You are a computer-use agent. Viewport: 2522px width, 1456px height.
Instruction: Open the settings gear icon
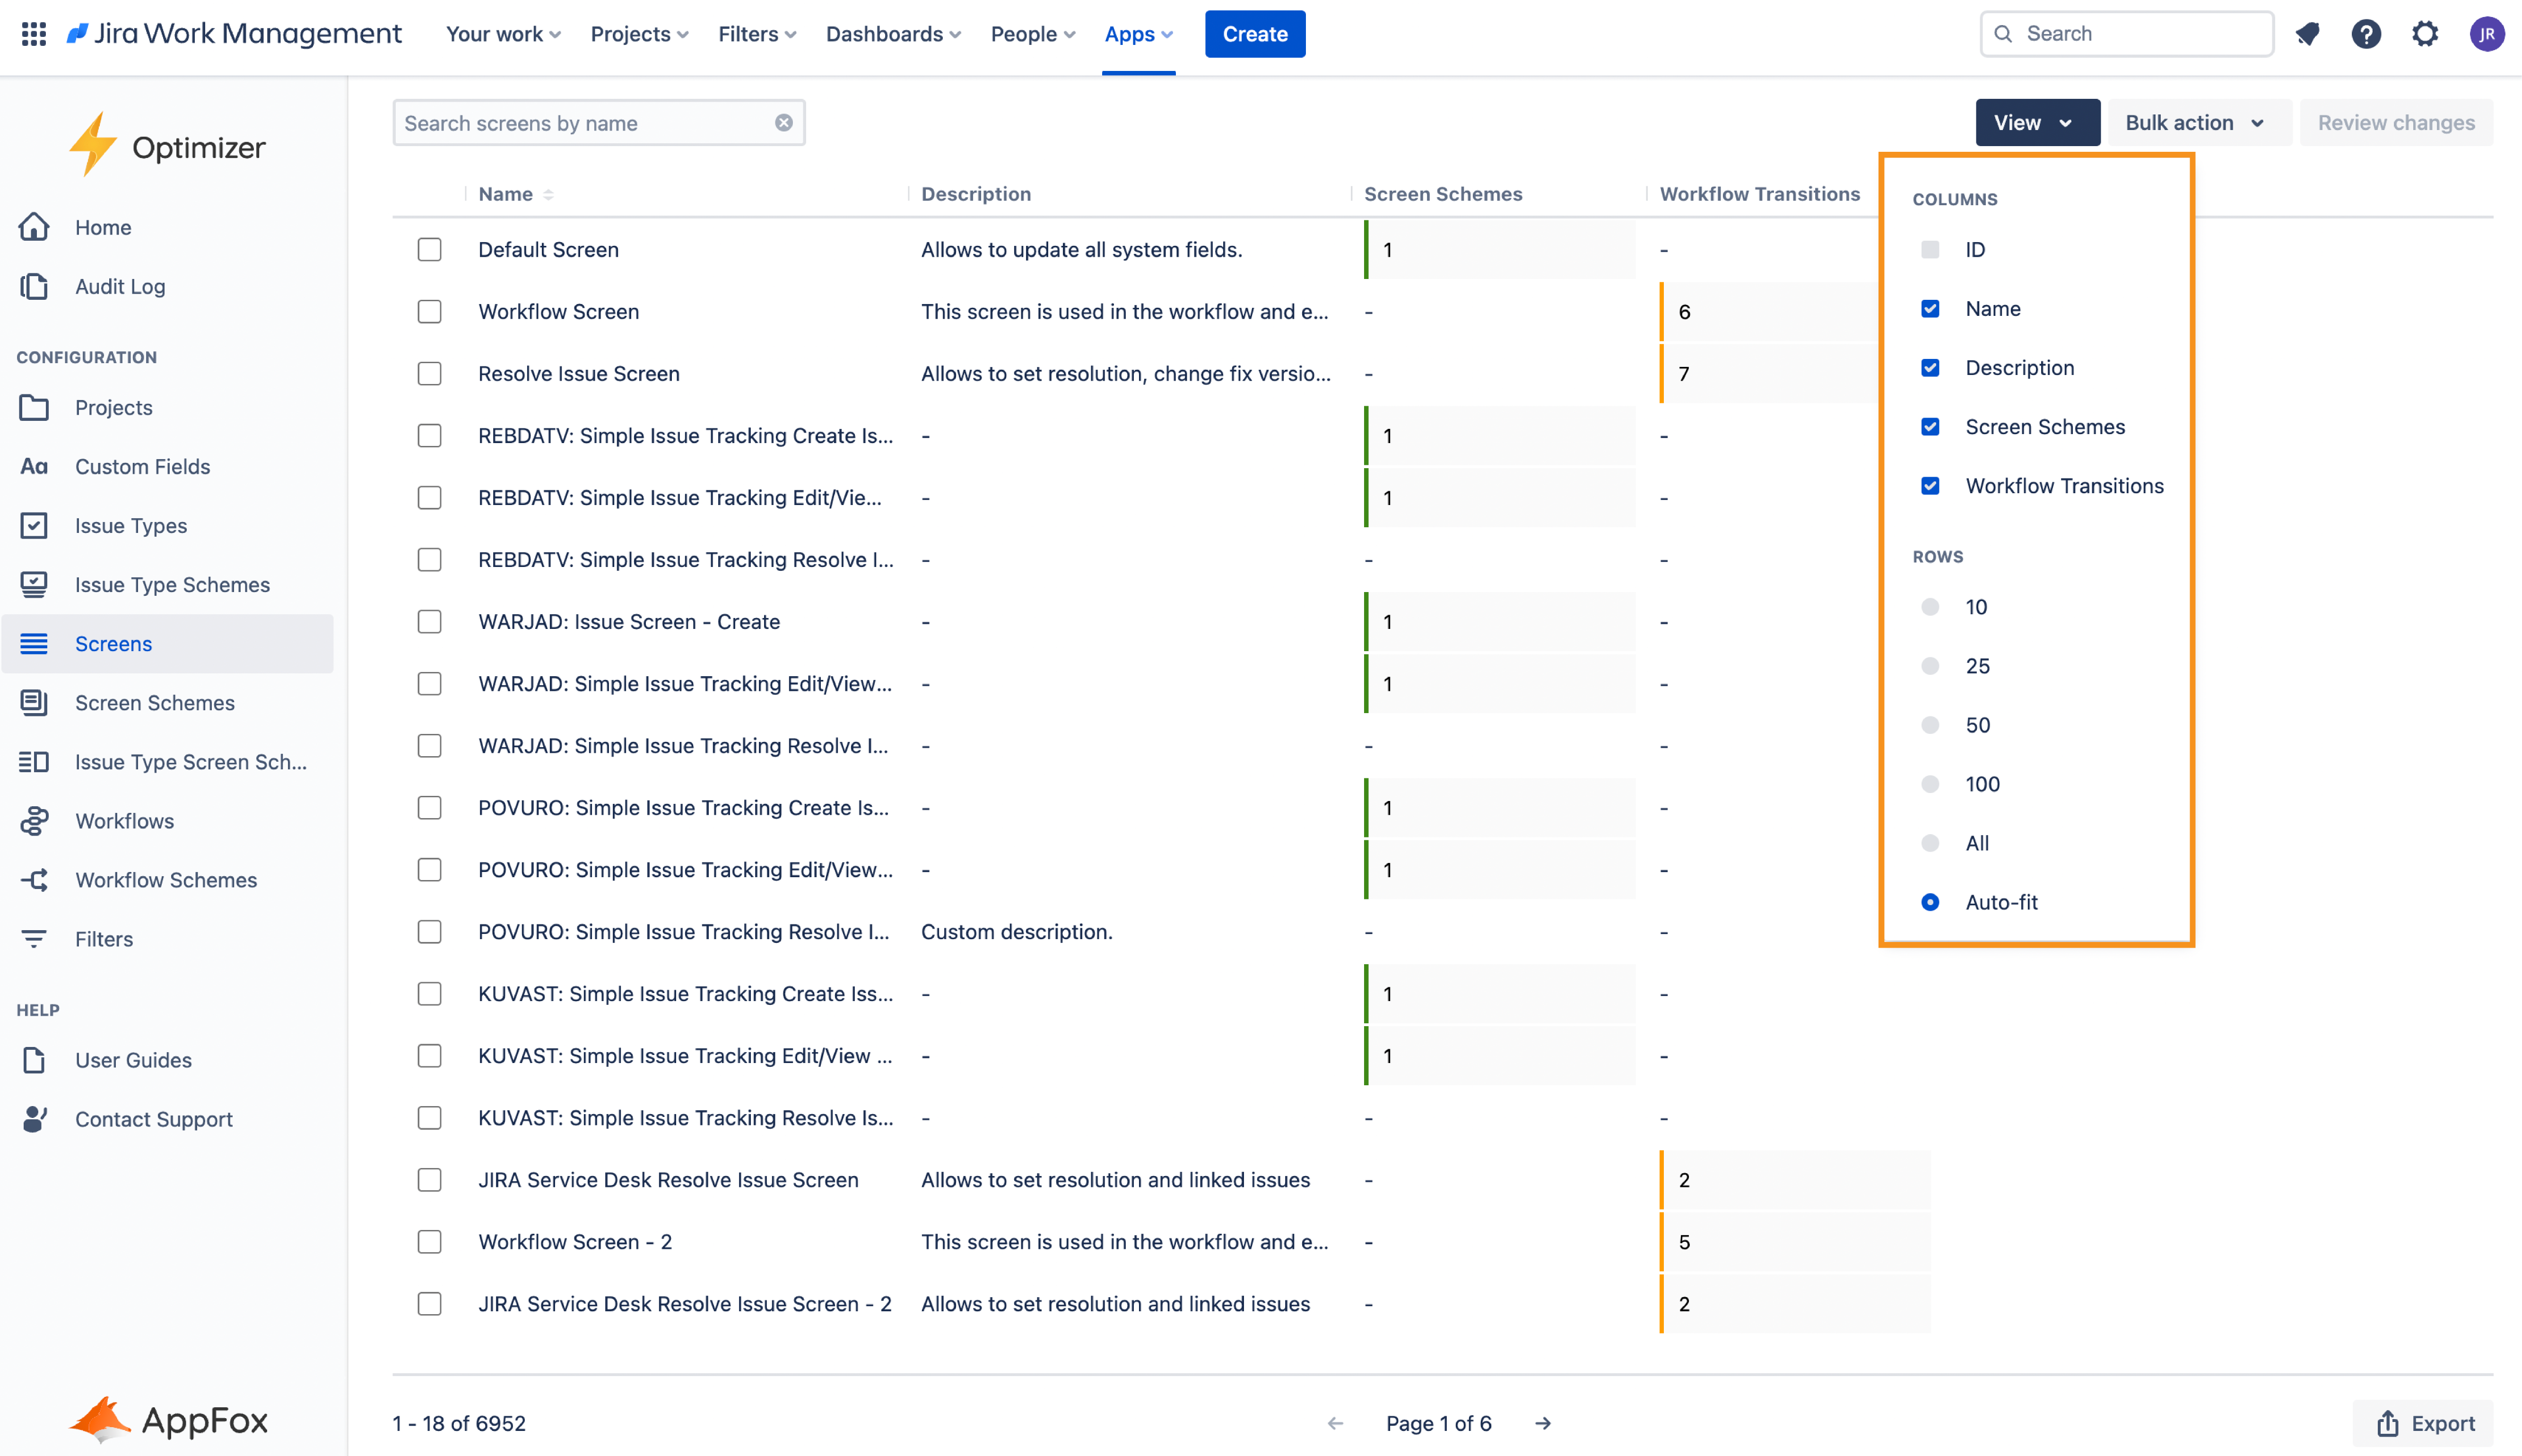click(x=2425, y=34)
